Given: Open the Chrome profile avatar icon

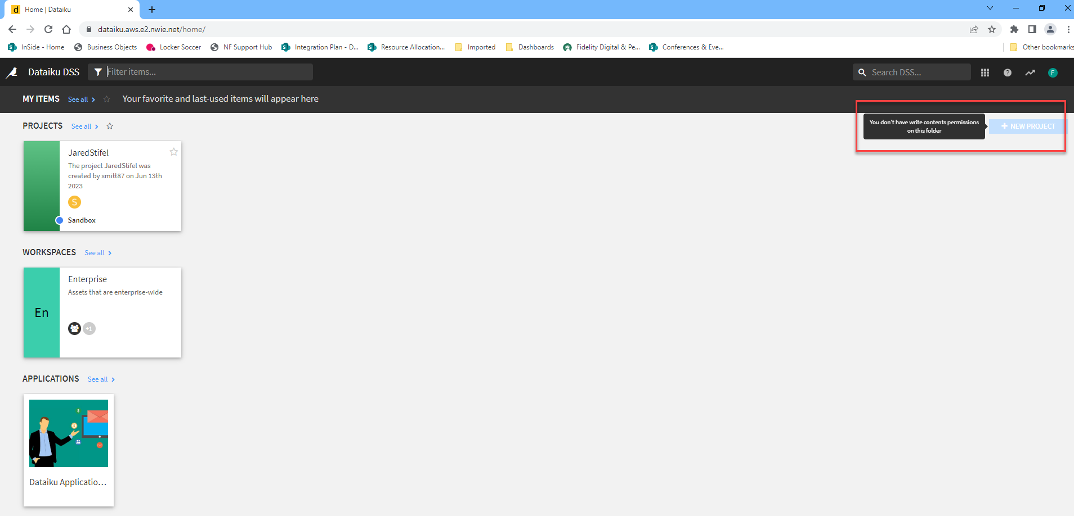Looking at the screenshot, I should [1050, 29].
